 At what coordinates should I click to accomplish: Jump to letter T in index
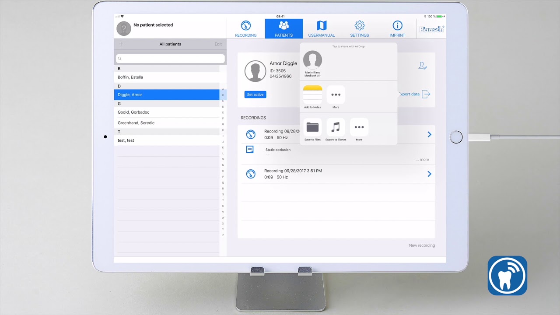tap(223, 200)
